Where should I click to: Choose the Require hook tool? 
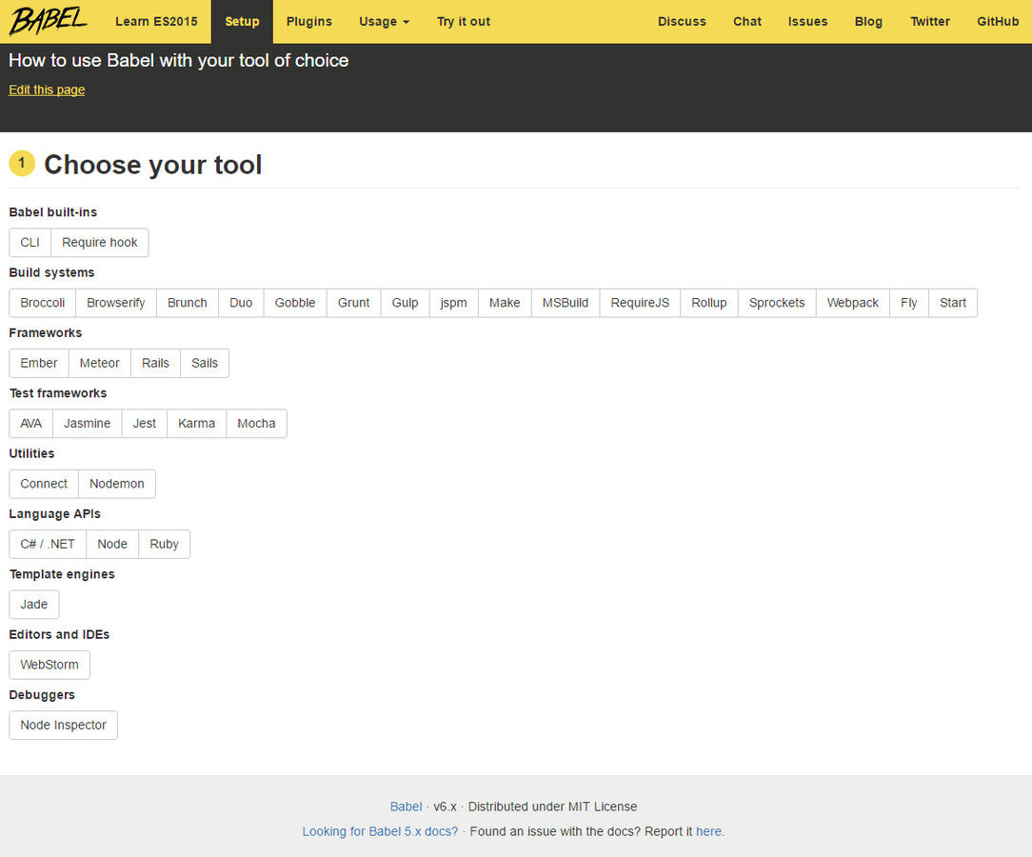(x=99, y=242)
